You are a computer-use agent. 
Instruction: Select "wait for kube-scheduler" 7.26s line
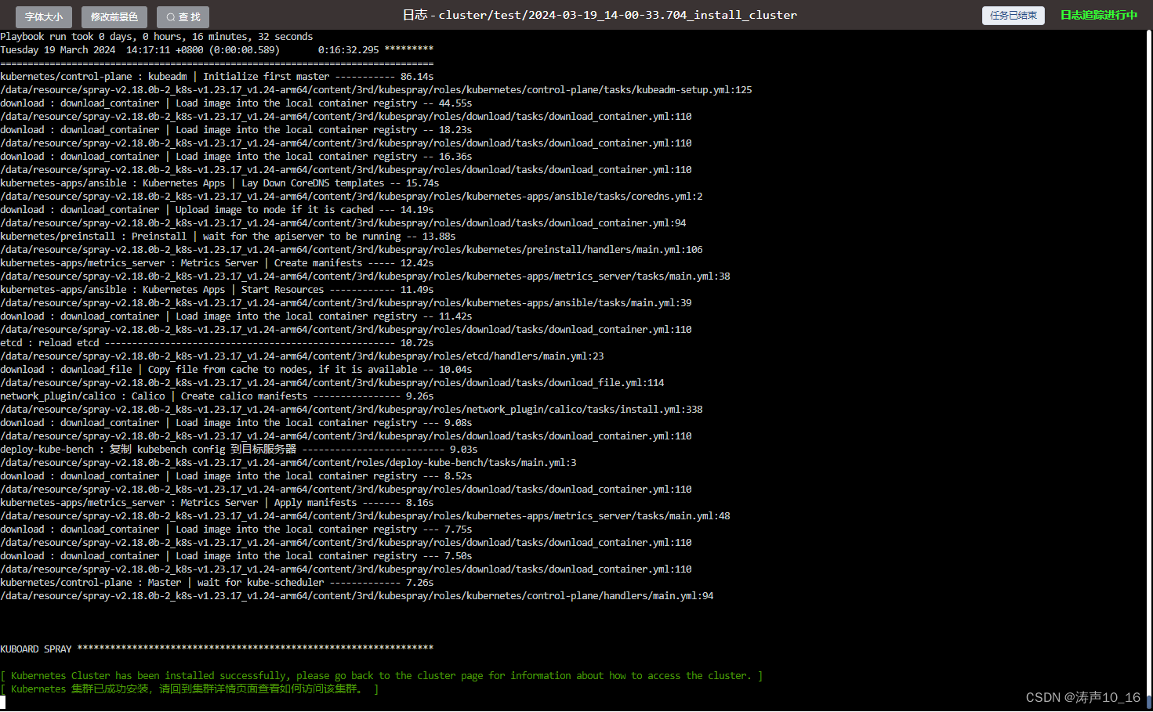217,583
